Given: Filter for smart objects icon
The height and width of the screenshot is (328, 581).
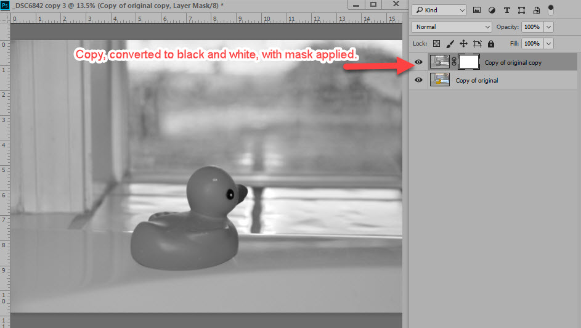Looking at the screenshot, I should coord(536,10).
